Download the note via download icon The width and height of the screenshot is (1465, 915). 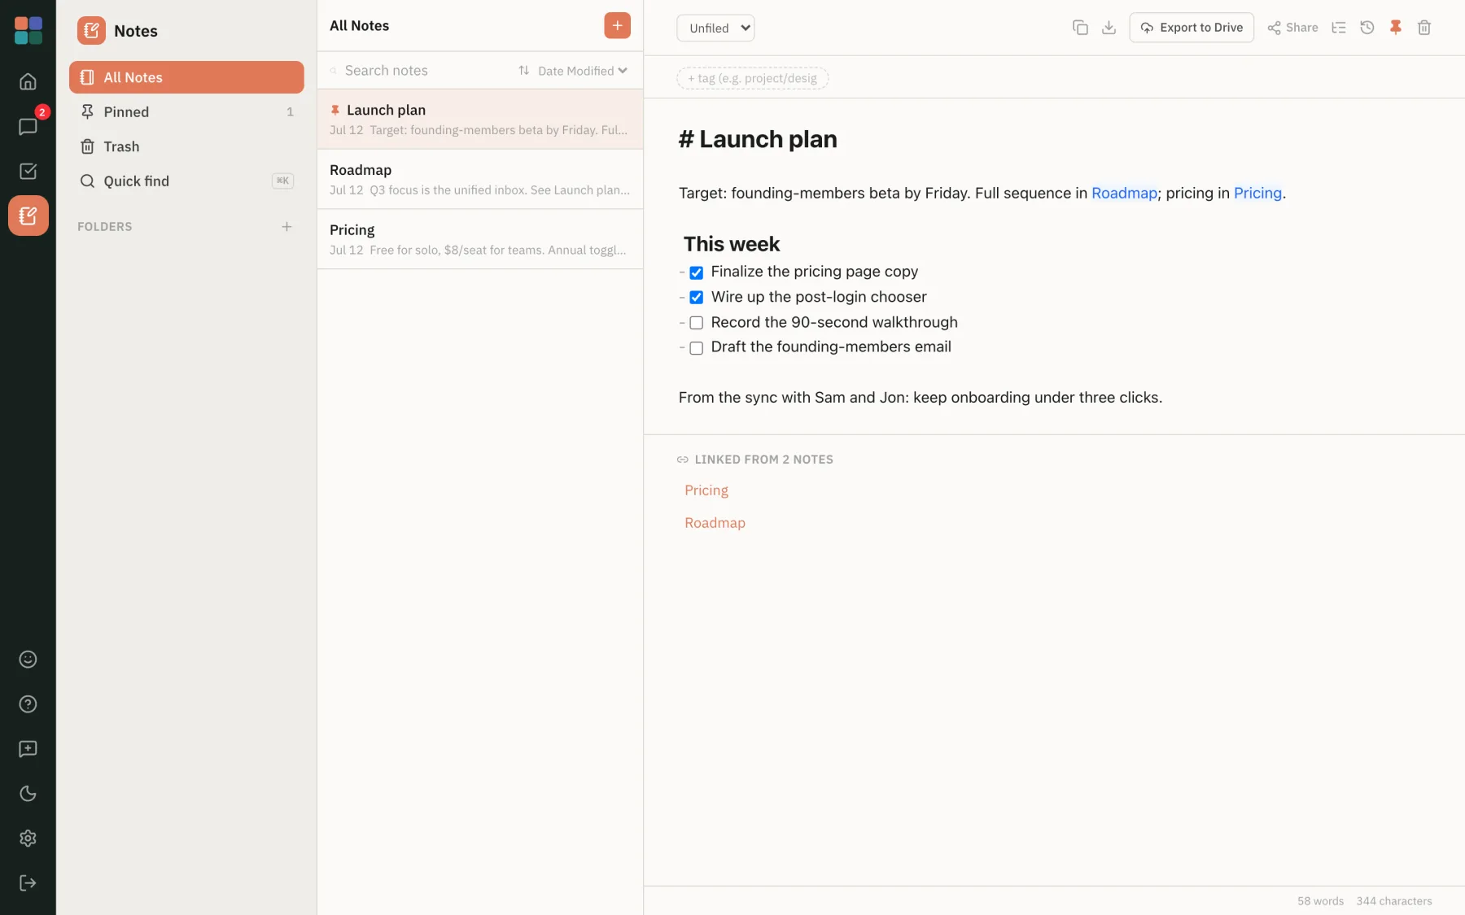(1109, 28)
